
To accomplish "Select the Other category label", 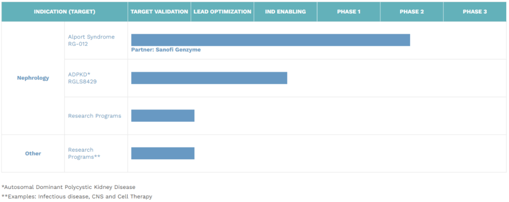I will pos(33,154).
